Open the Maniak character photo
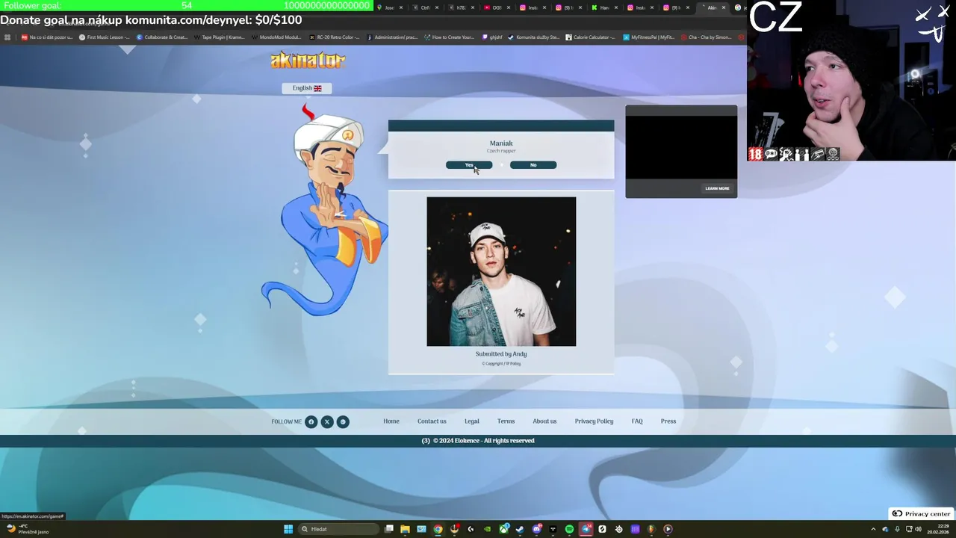Screen dimensions: 956x538 (x=501, y=271)
